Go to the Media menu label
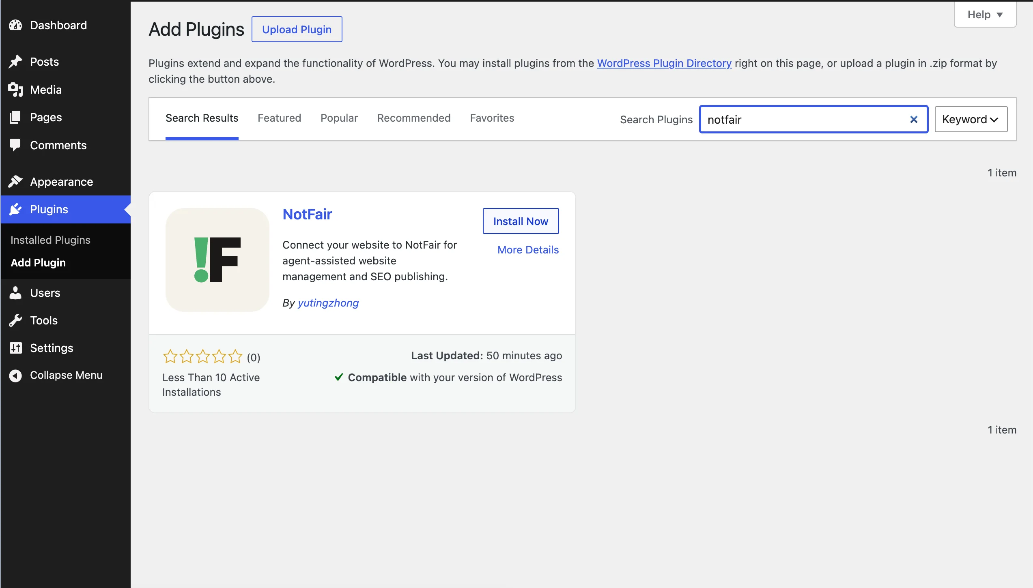Image resolution: width=1033 pixels, height=588 pixels. (46, 90)
